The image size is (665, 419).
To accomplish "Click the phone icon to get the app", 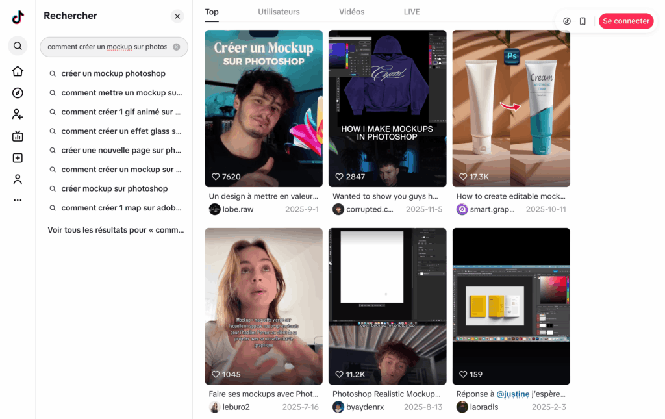I will click(583, 21).
